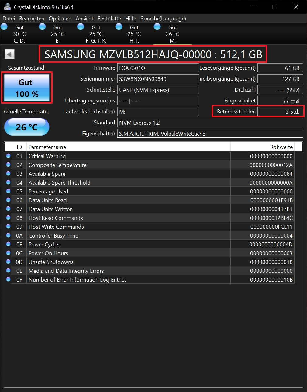Viewport: 307px width, 392px height.
Task: Click the status orb of drive E:
Action: 43,27
